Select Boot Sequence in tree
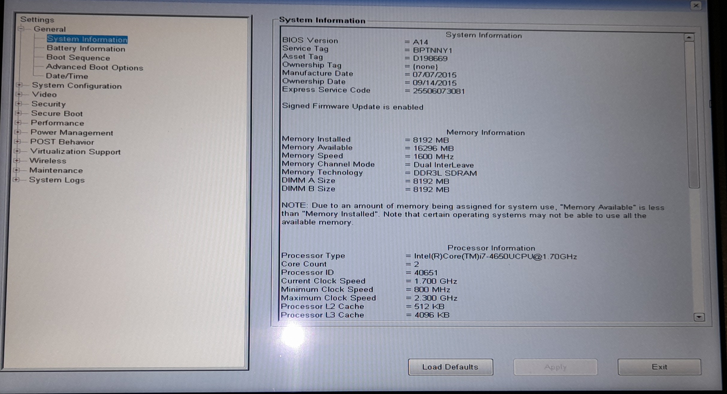727x394 pixels. 78,58
